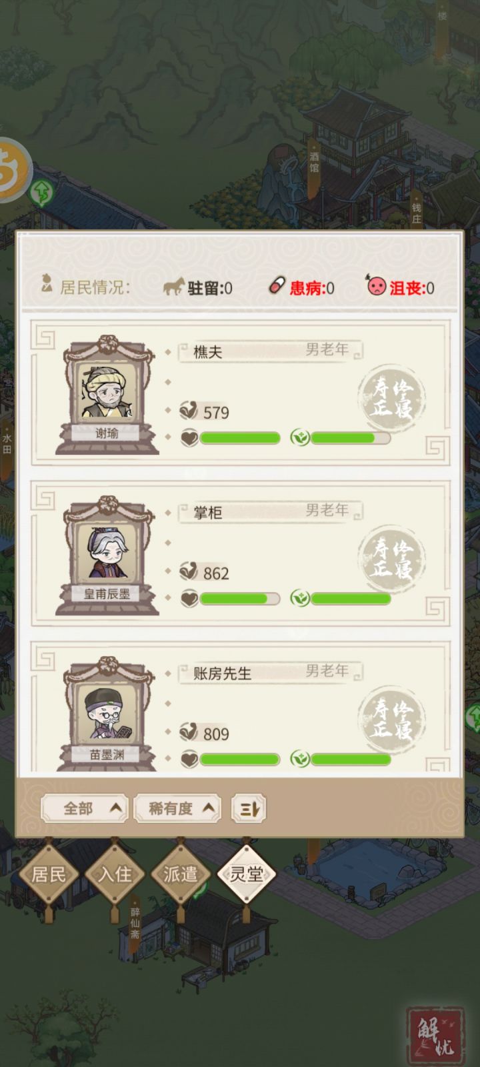
Task: Switch to the 派遣 tab
Action: click(181, 874)
